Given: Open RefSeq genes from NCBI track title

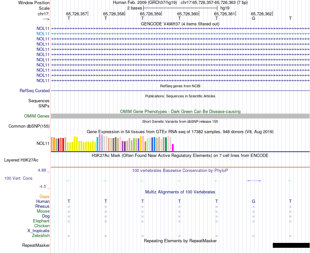Looking at the screenshot, I should (x=180, y=86).
